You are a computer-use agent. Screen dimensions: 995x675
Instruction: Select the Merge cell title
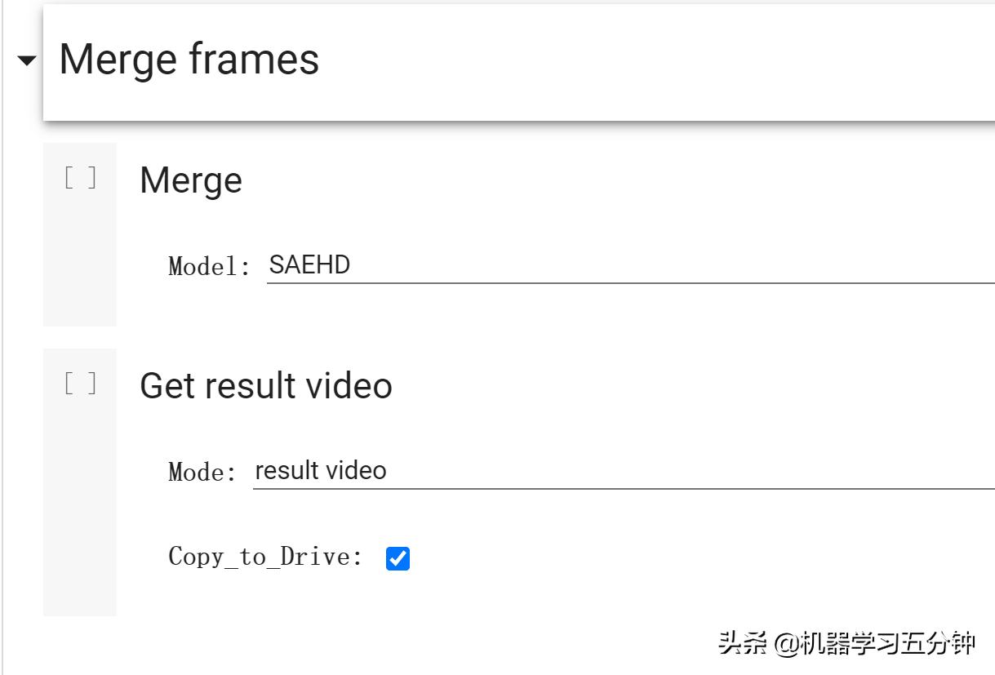pyautogui.click(x=190, y=180)
